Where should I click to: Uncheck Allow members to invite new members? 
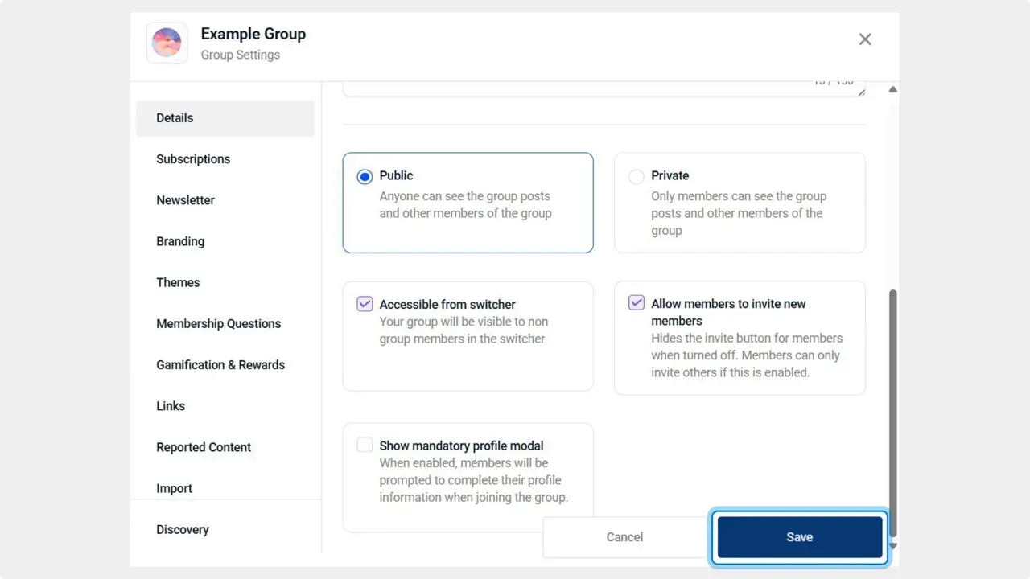[637, 302]
